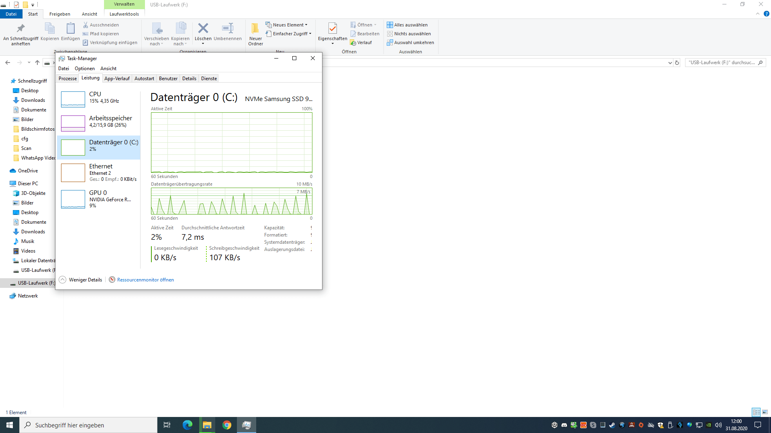
Task: Switch to details view in status bar
Action: click(x=756, y=412)
